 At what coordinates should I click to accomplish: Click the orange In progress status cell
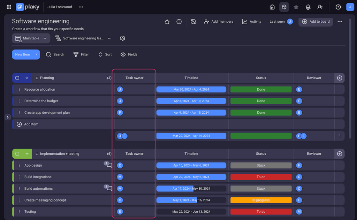point(261,200)
